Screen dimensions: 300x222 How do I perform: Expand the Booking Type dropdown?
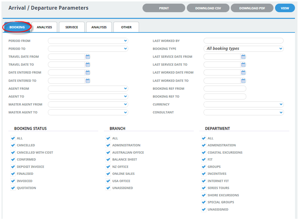pos(243,49)
